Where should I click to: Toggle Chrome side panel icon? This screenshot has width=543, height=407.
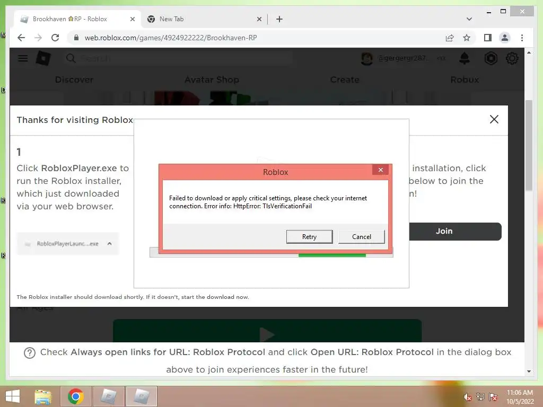(x=488, y=38)
